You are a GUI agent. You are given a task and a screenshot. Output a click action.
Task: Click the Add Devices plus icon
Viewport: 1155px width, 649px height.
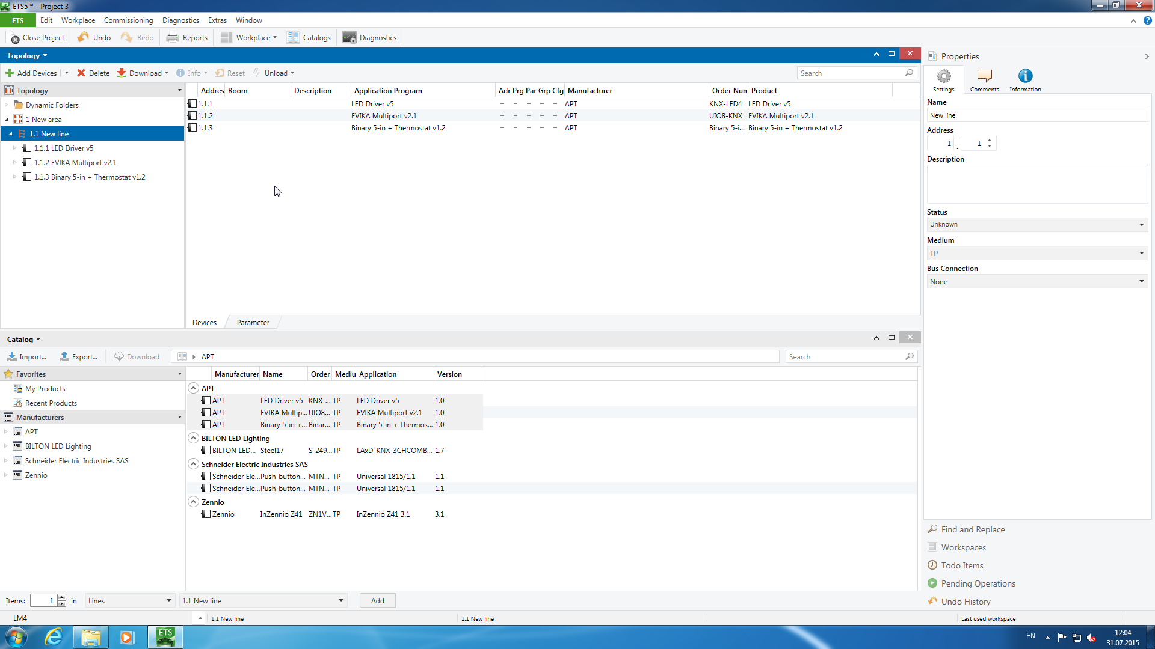10,73
